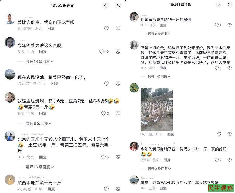The image size is (235, 193).
Task: Dislike the Chongqing cucumber price comment
Action: 230,160
